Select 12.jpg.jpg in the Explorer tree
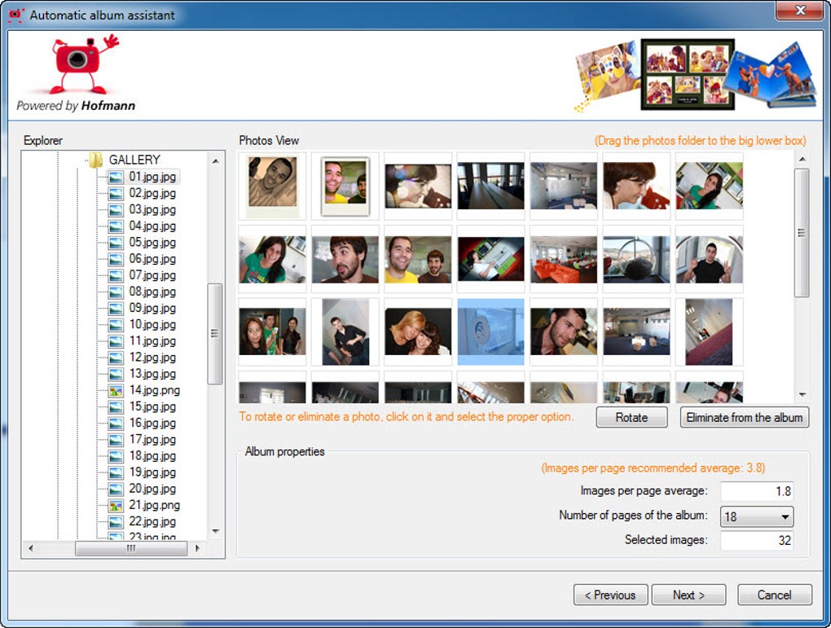831x628 pixels. point(152,358)
